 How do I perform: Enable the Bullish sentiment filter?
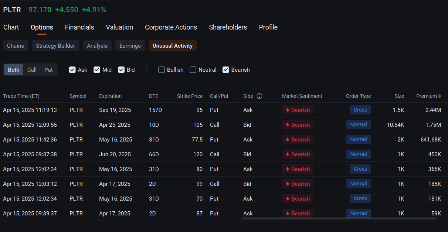(x=162, y=70)
